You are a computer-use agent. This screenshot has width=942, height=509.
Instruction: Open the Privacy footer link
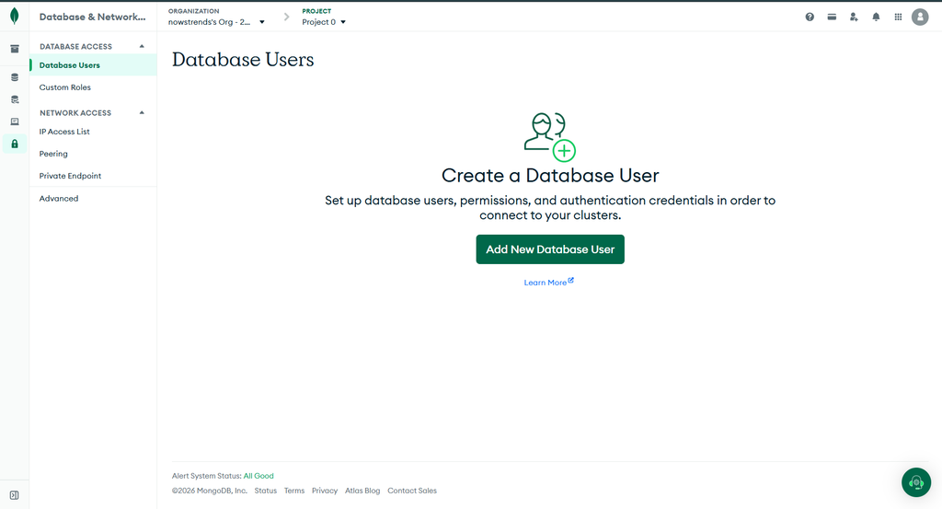pyautogui.click(x=325, y=491)
